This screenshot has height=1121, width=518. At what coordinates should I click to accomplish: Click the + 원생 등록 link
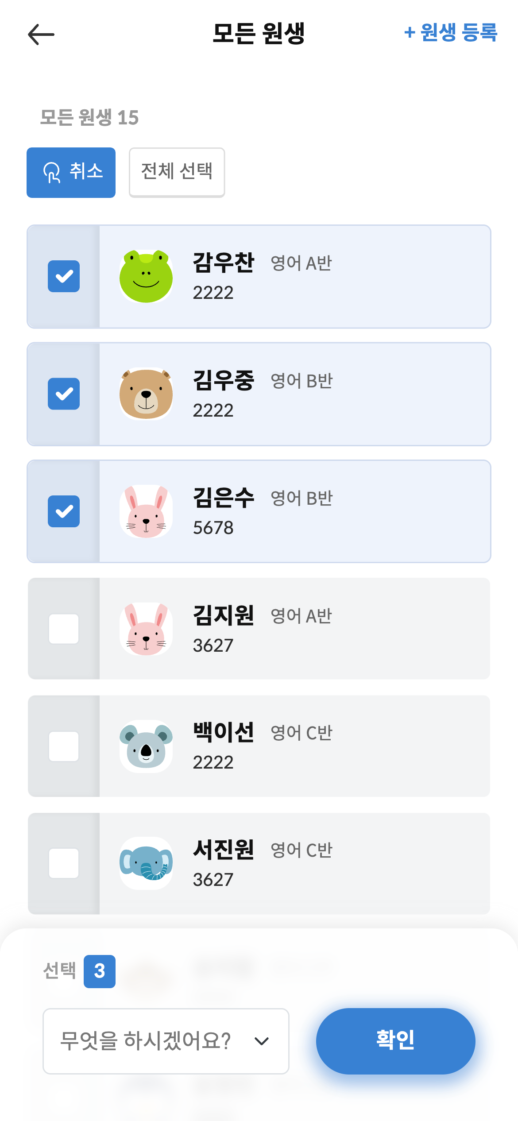(x=451, y=33)
